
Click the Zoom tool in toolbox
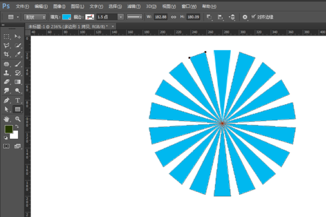18,119
